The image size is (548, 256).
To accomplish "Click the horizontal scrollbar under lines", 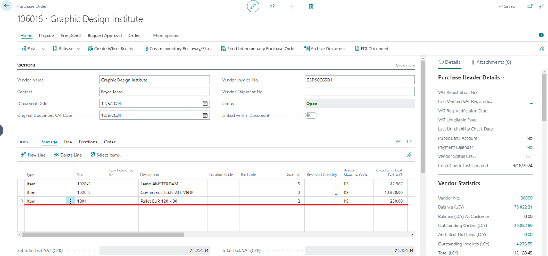I will [x=103, y=235].
